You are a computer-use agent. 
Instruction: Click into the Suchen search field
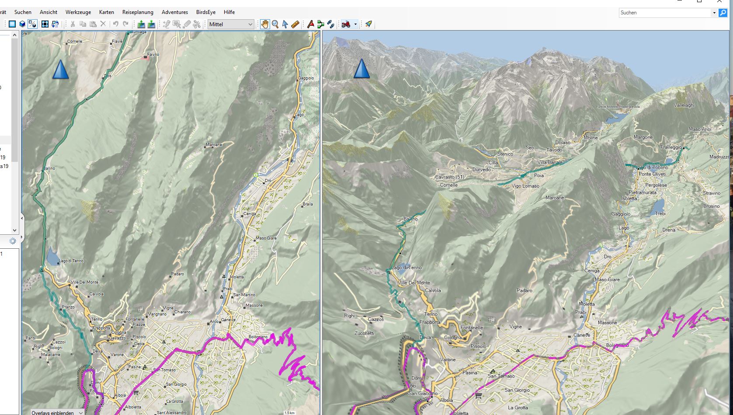pos(664,13)
